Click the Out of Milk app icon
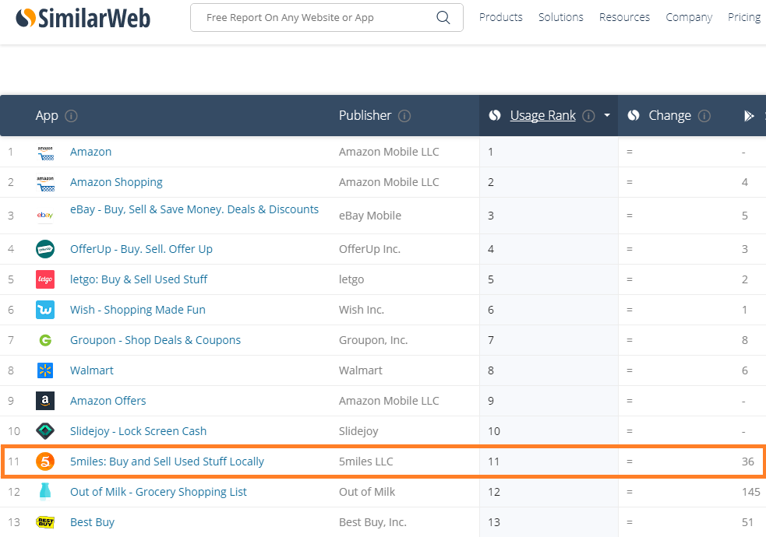The height and width of the screenshot is (537, 766). [45, 492]
